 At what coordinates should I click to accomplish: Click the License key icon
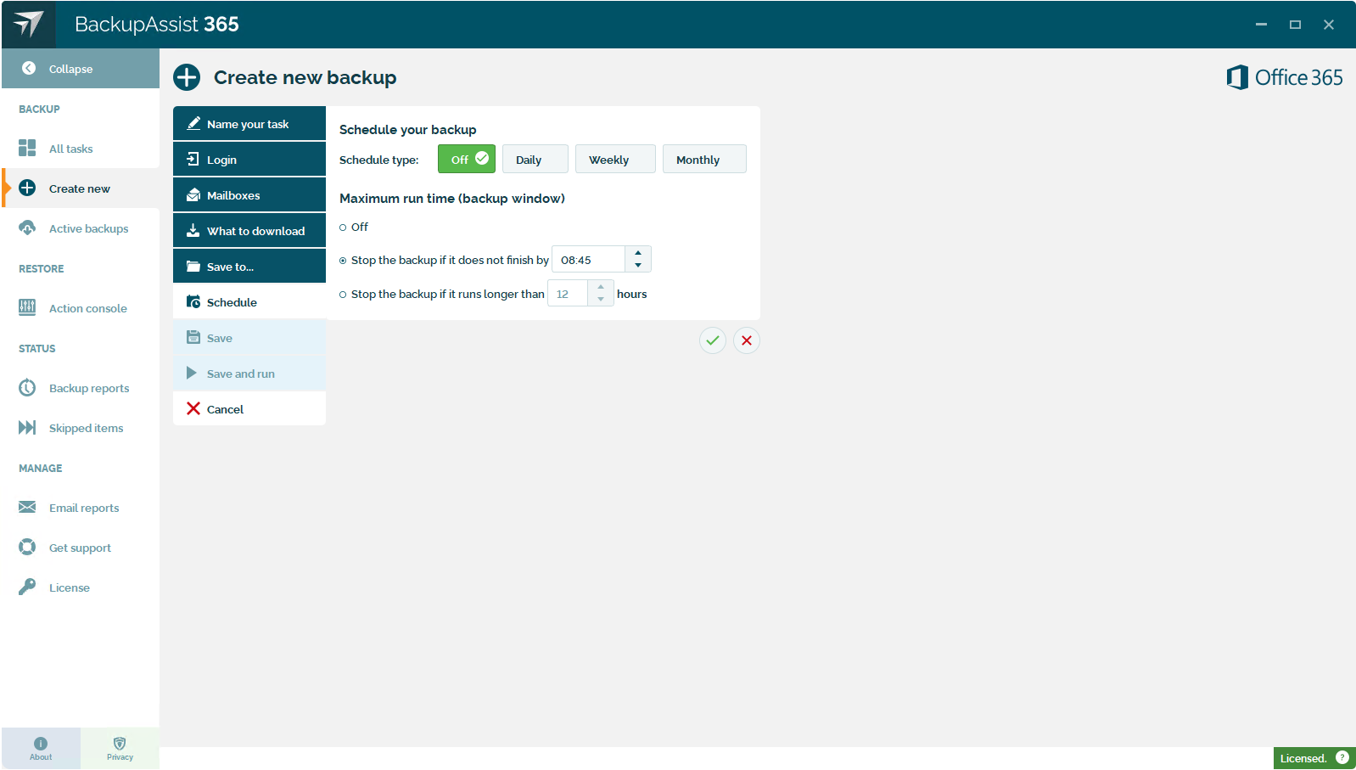27,587
